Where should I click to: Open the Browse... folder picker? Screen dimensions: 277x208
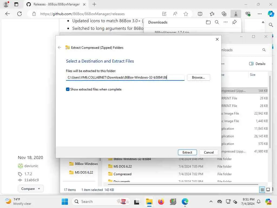198,77
